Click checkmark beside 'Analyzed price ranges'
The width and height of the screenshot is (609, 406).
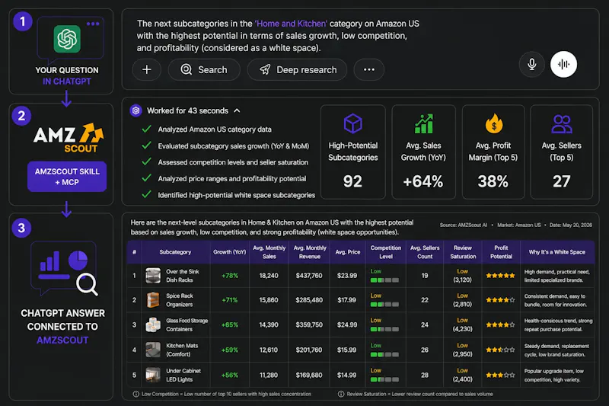click(x=146, y=178)
